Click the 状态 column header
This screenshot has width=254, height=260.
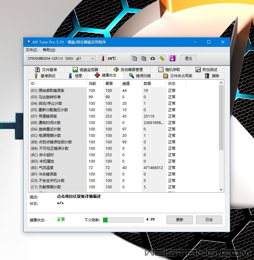(176, 83)
